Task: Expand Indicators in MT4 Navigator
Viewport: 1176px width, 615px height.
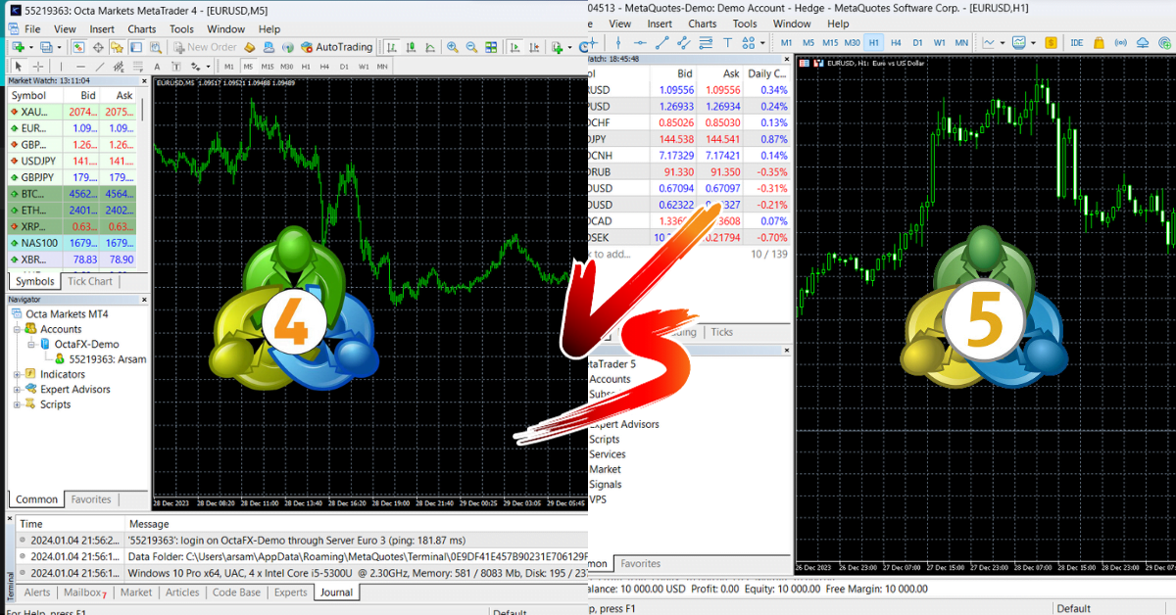Action: point(17,374)
